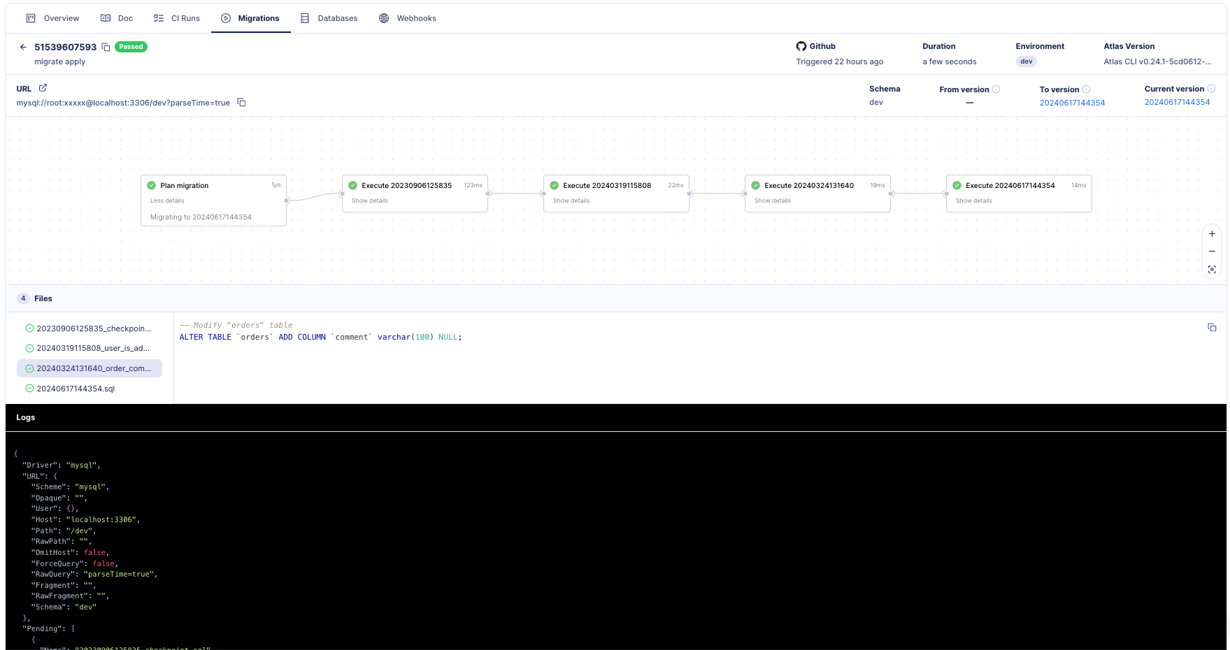Copy the migration run ID 51539607593
Viewport: 1230px width, 650px height.
106,46
